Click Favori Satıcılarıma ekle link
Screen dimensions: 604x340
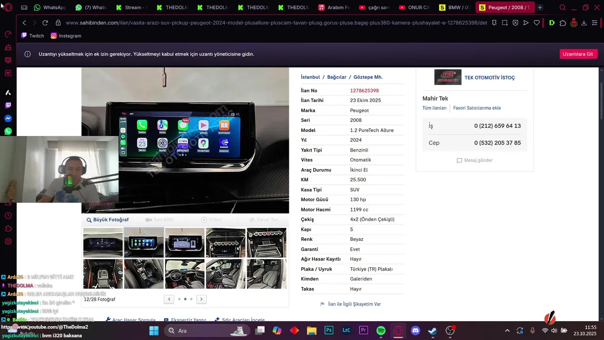point(477,108)
